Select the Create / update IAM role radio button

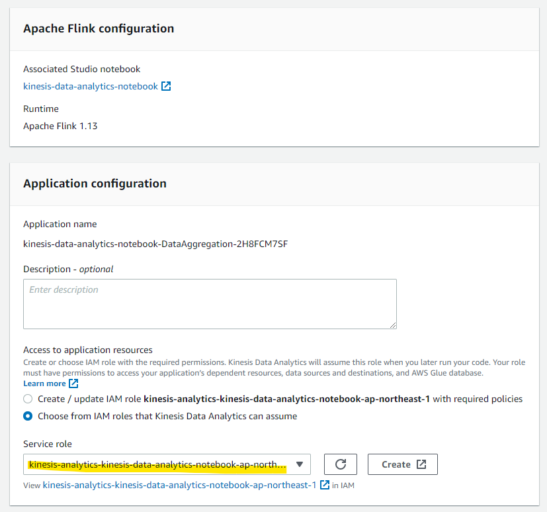tap(28, 399)
